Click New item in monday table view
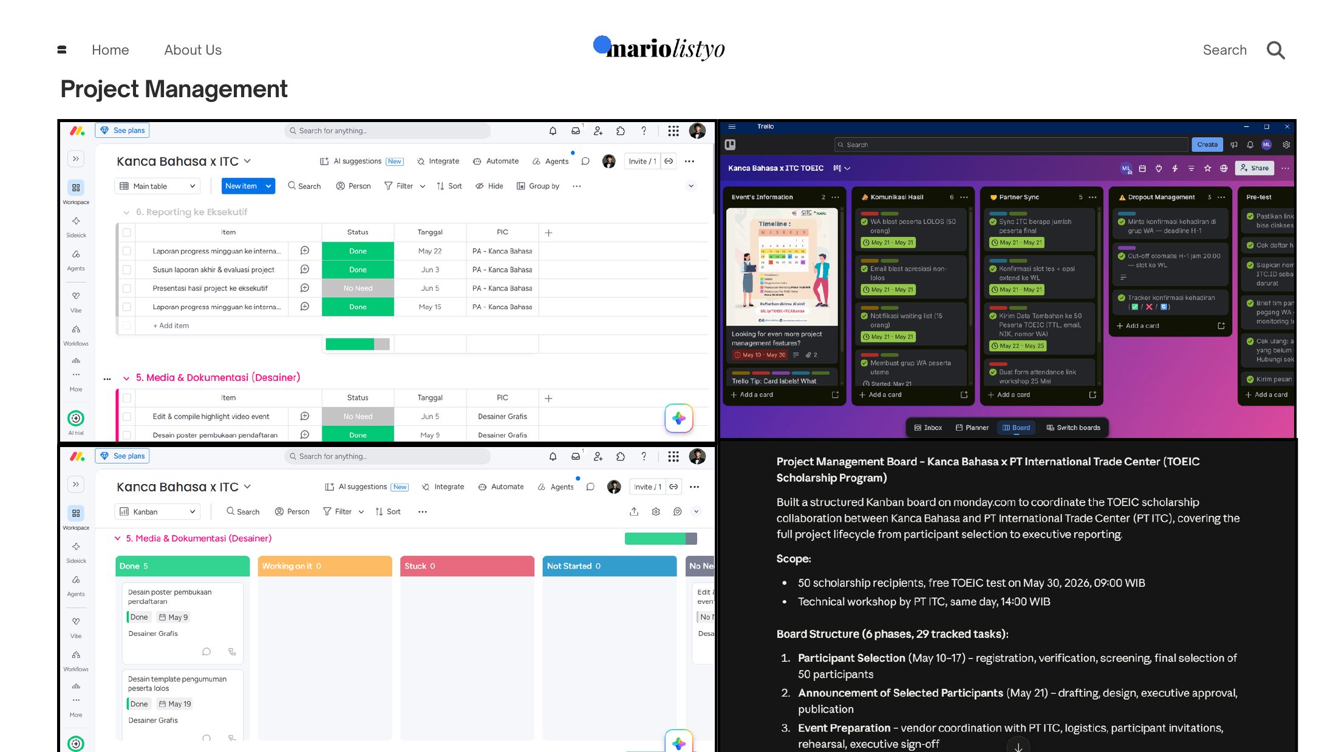 point(240,186)
